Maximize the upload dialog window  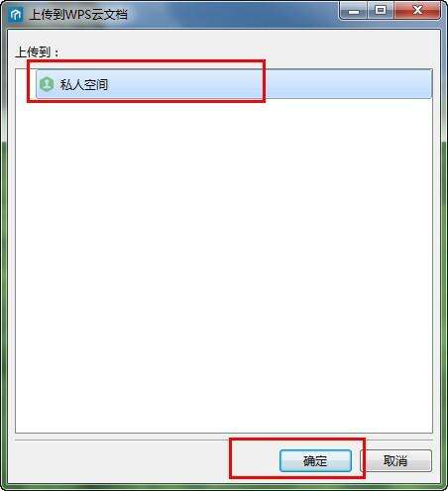381,11
